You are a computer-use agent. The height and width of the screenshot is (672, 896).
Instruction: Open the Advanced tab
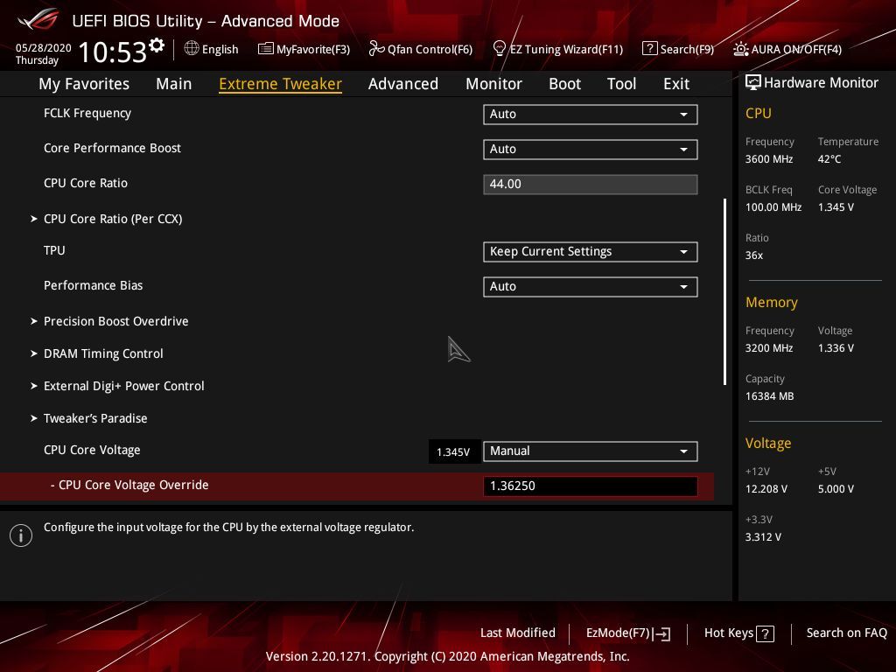coord(402,84)
